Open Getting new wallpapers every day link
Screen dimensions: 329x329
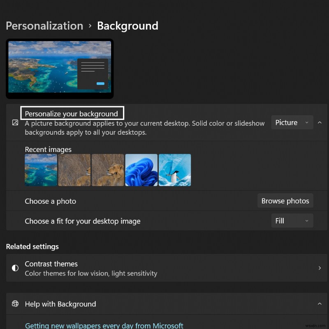[104, 325]
